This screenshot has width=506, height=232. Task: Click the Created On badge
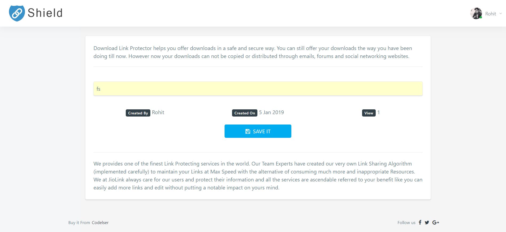click(245, 113)
